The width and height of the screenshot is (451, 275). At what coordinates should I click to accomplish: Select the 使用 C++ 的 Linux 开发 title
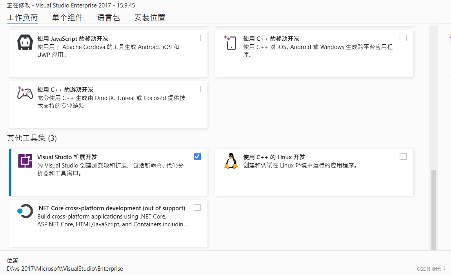[274, 157]
